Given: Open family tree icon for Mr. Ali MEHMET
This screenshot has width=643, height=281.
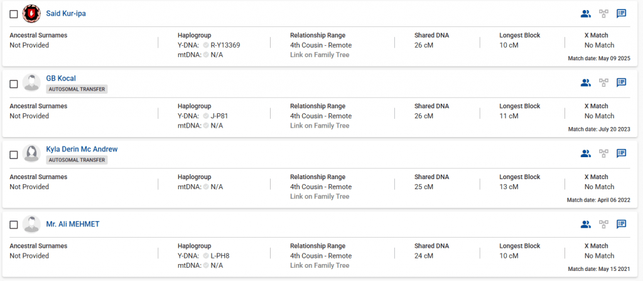Looking at the screenshot, I should coord(604,224).
